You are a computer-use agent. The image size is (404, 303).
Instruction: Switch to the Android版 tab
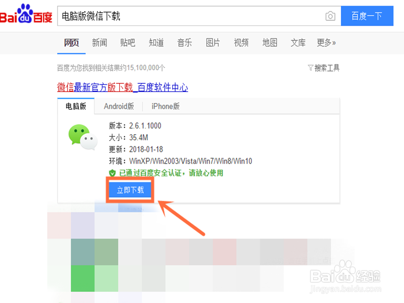(x=119, y=106)
